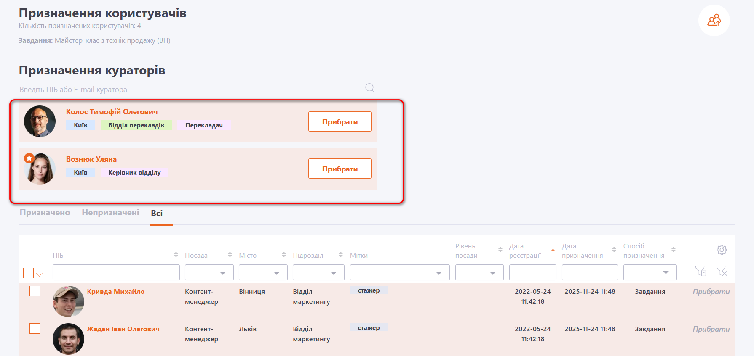Click the assign users icon top right
Image resolution: width=754 pixels, height=356 pixels.
click(x=714, y=20)
